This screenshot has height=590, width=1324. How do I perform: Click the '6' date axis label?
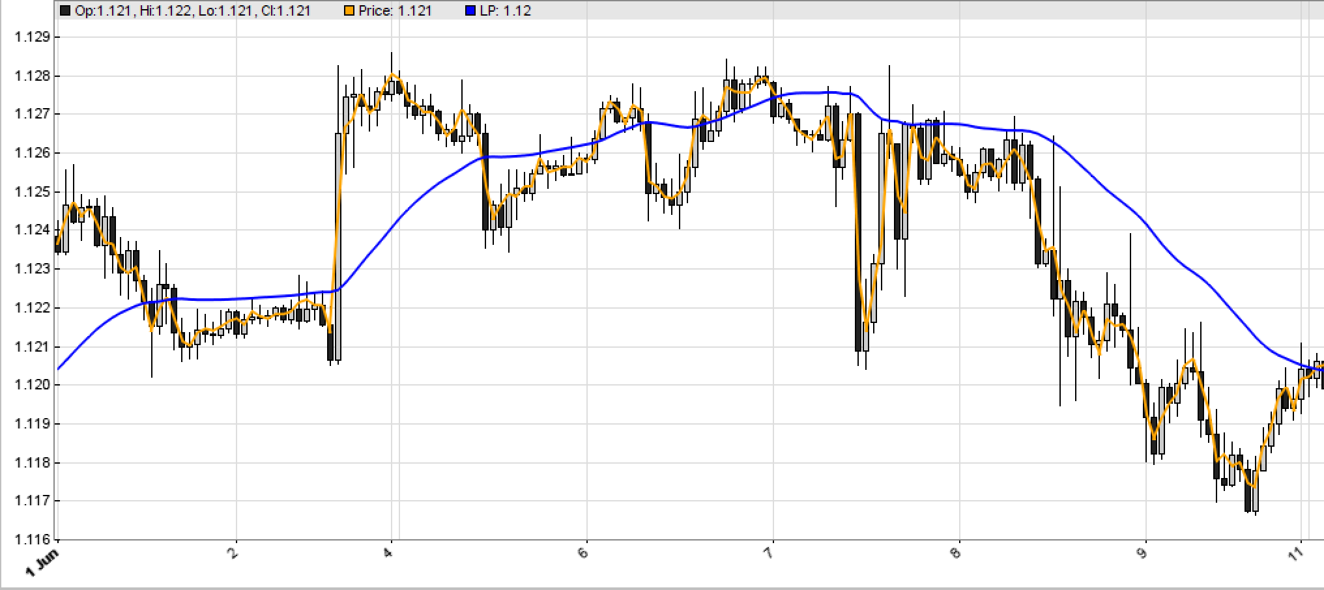pyautogui.click(x=583, y=553)
